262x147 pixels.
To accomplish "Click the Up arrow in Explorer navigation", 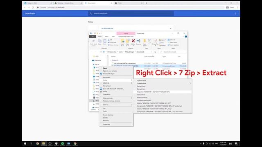I will pyautogui.click(x=101, y=52).
